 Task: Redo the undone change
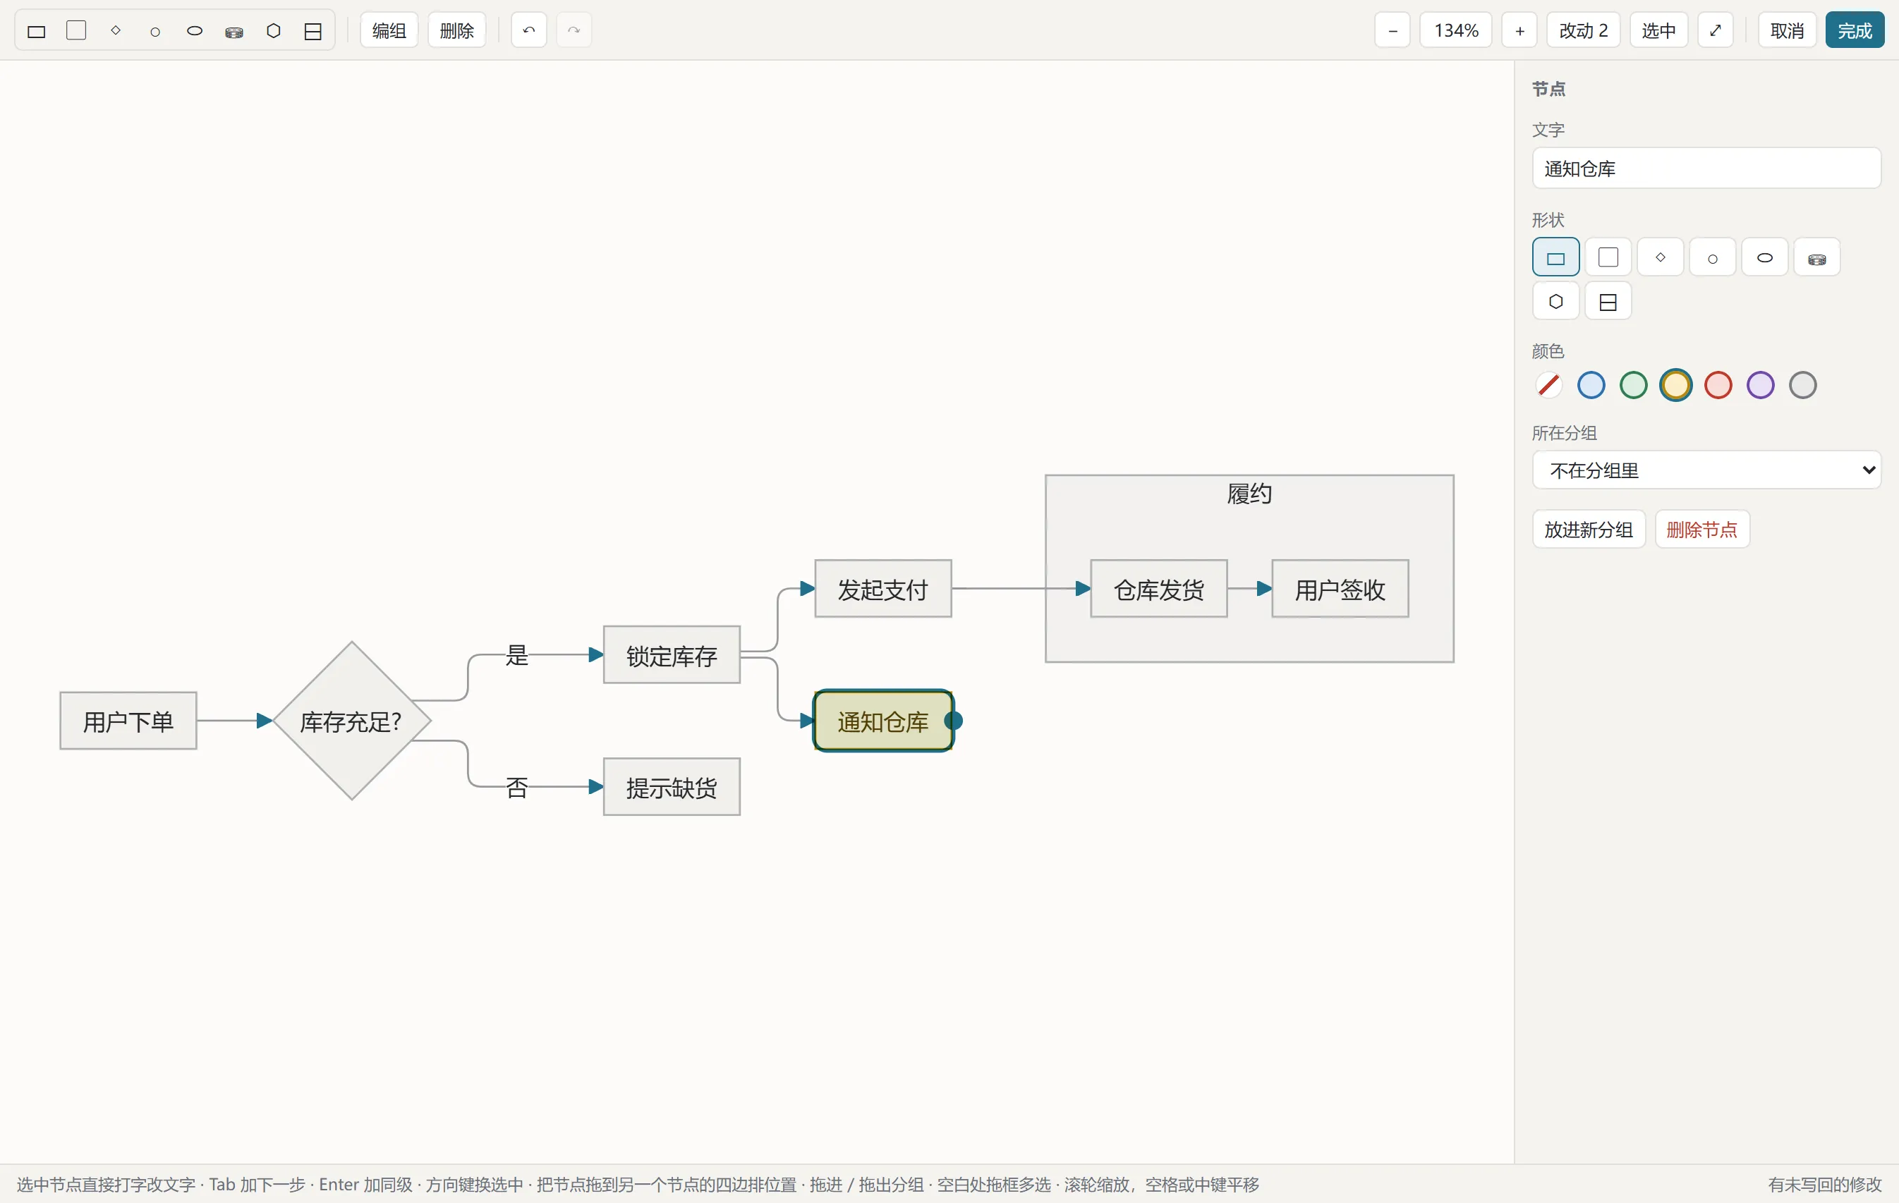pos(574,31)
